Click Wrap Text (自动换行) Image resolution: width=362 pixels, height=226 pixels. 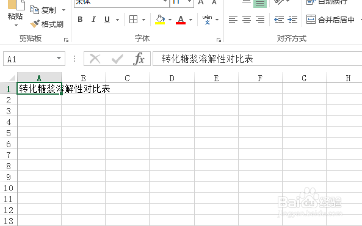(x=327, y=2)
